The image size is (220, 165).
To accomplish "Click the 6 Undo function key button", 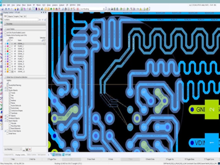I will [111, 159].
